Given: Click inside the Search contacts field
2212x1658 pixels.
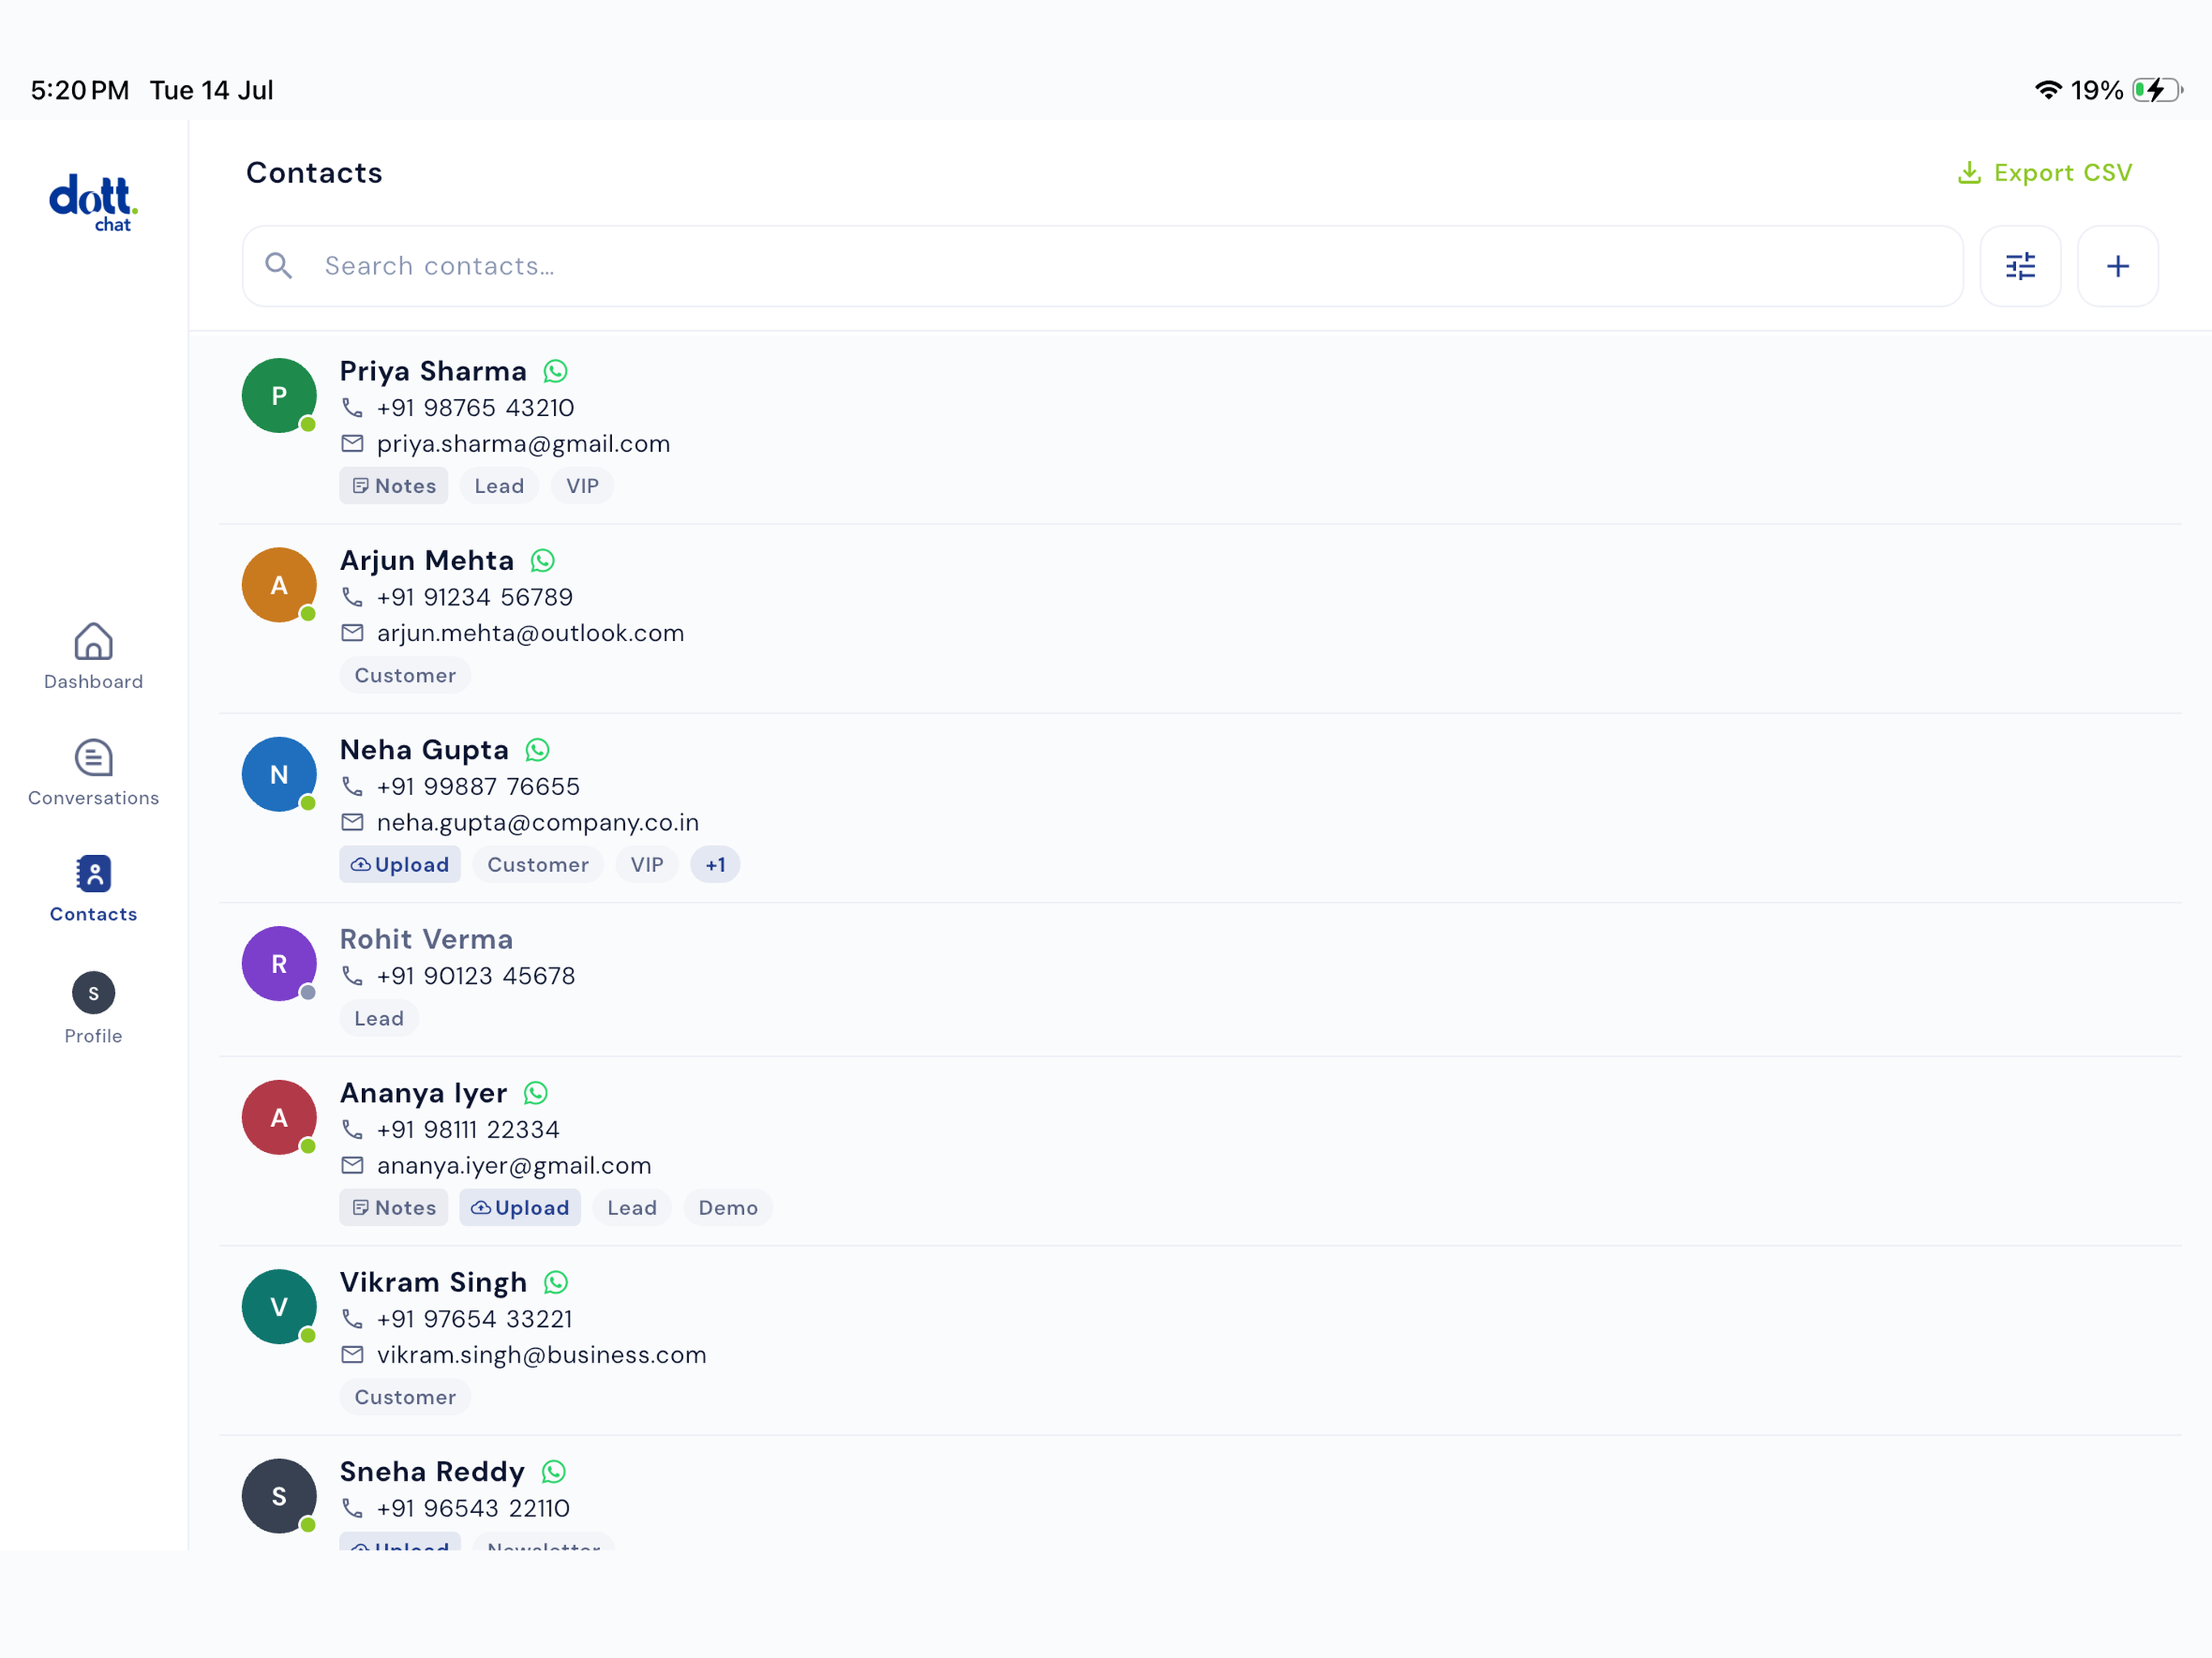Looking at the screenshot, I should tap(1102, 266).
